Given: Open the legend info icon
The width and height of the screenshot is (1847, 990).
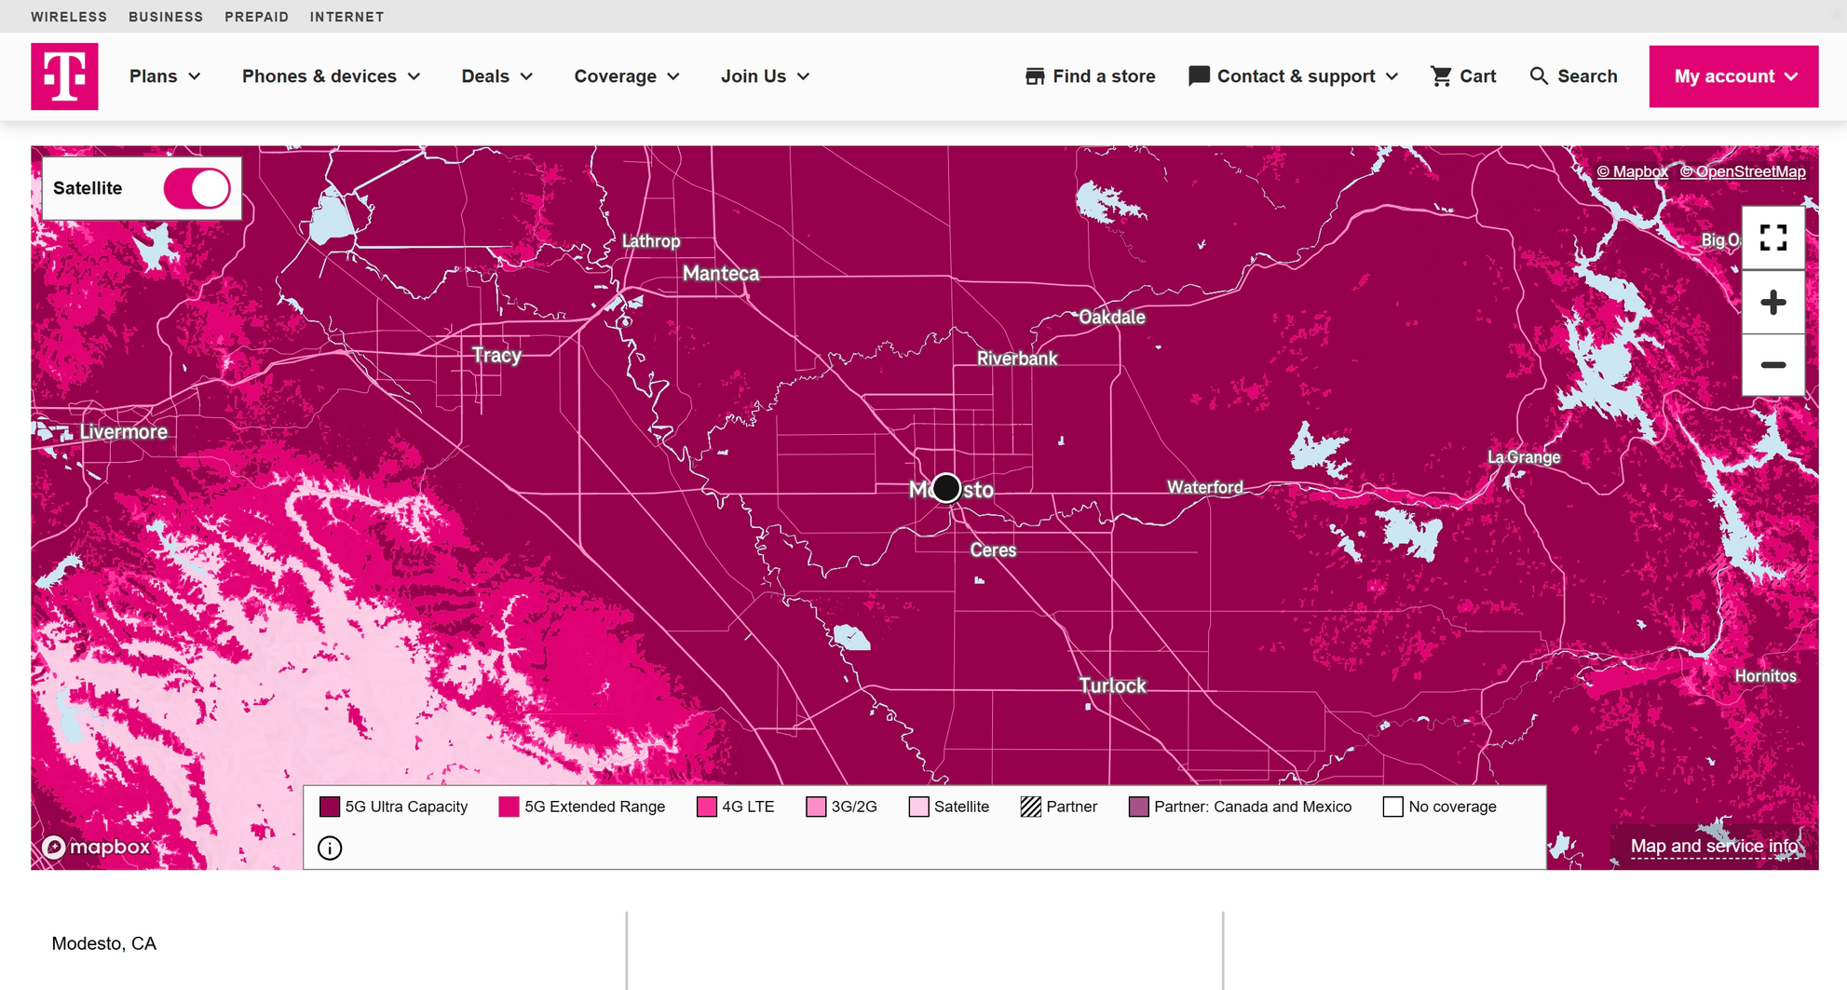Looking at the screenshot, I should coord(330,848).
